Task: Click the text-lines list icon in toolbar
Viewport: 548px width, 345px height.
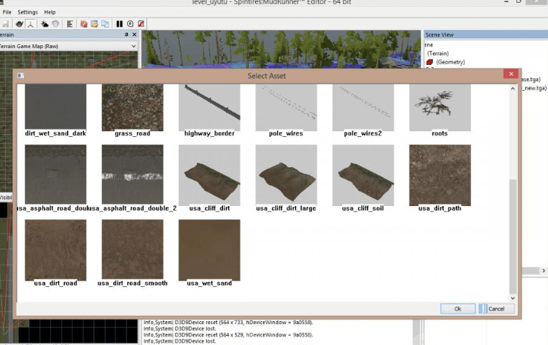Action: pos(69,24)
